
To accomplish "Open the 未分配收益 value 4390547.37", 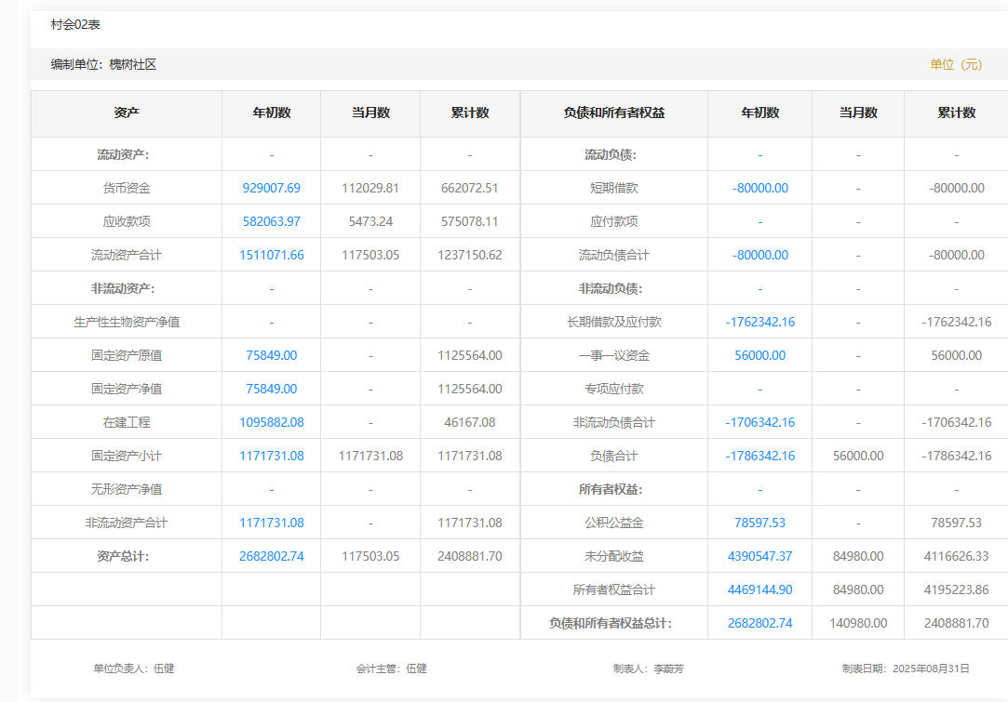I will pos(759,556).
